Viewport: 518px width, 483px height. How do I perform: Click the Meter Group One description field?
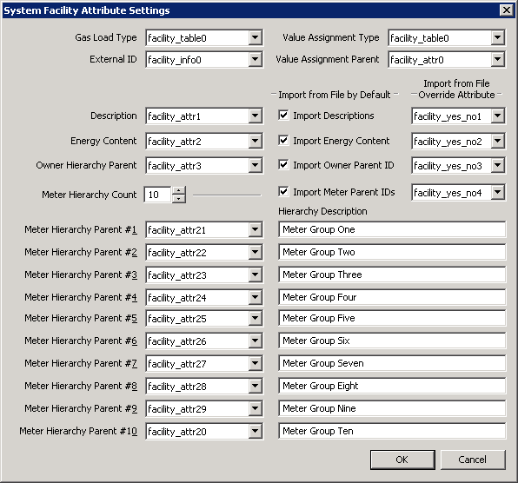(392, 229)
